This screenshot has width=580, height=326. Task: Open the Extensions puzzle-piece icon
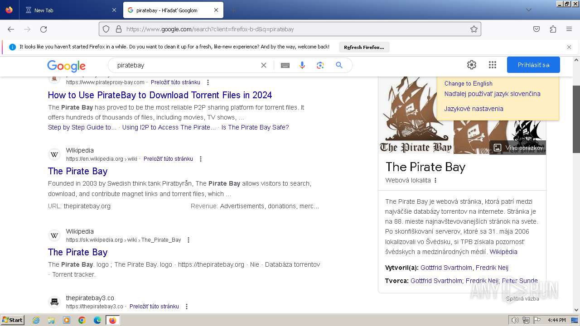[x=553, y=29]
